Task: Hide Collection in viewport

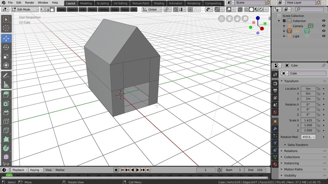Action: tap(324, 21)
